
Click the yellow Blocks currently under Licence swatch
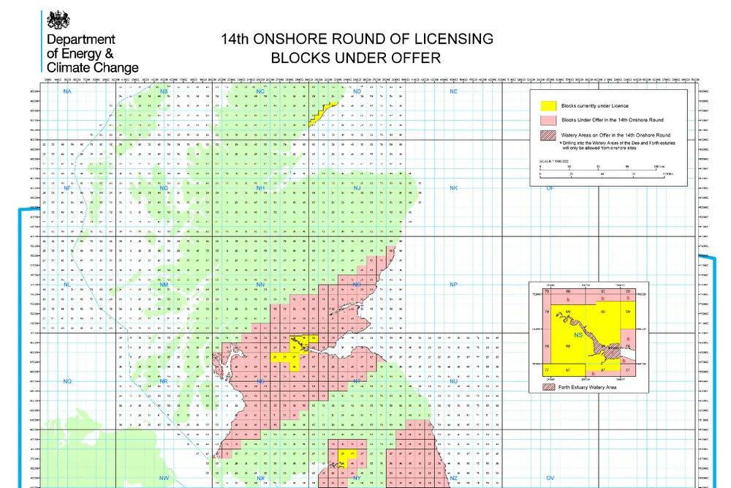545,106
